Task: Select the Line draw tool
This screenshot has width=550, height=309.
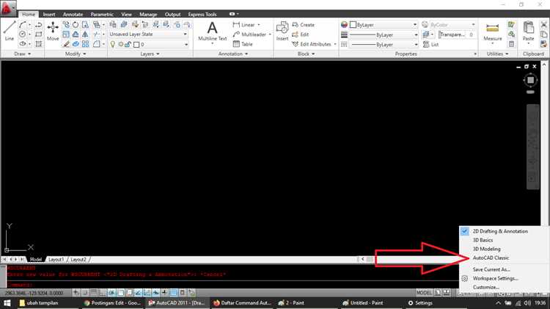Action: [x=10, y=31]
